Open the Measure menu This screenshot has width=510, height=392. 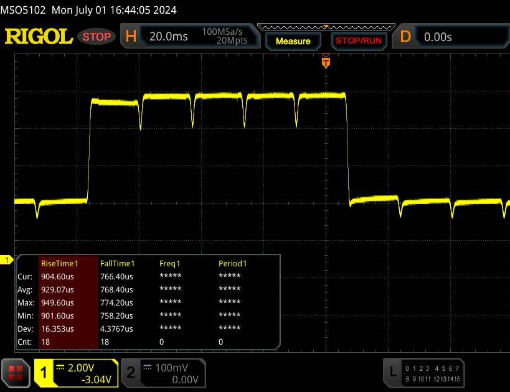(x=293, y=41)
